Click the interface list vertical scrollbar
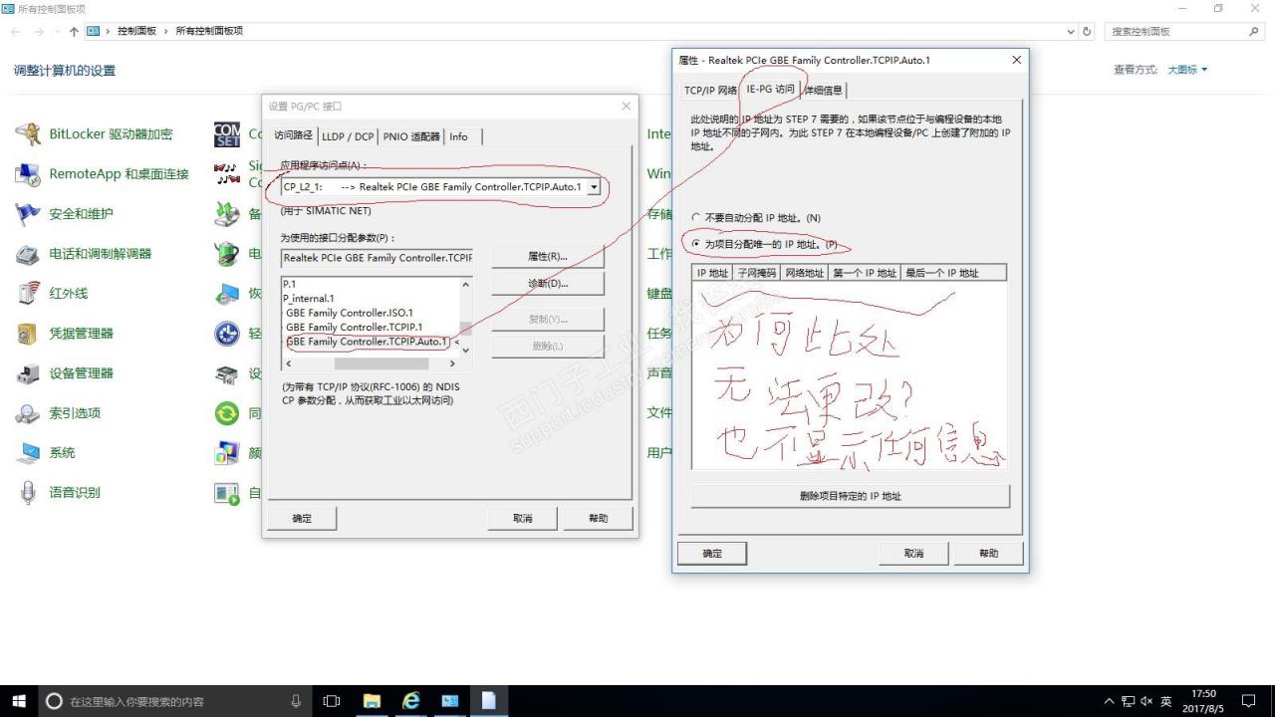This screenshot has width=1275, height=717. pyautogui.click(x=465, y=318)
